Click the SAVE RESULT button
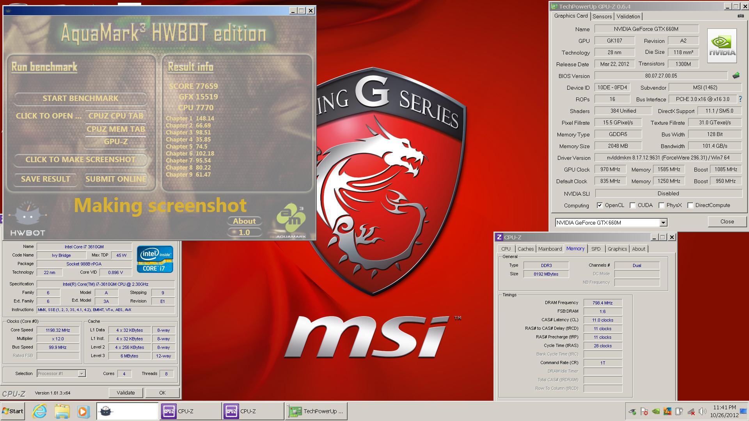 pyautogui.click(x=46, y=179)
